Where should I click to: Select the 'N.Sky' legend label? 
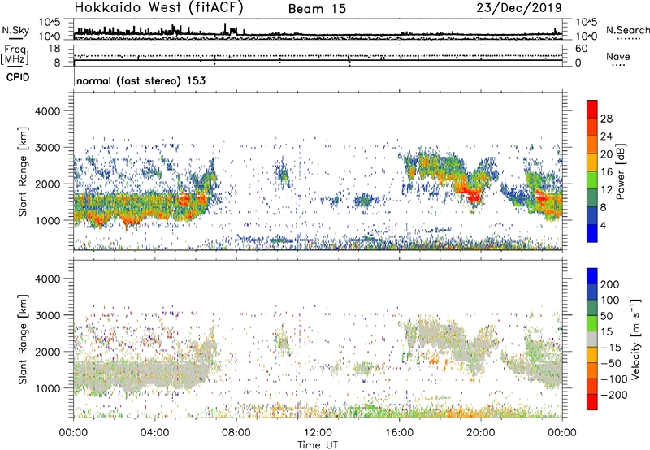(x=15, y=30)
